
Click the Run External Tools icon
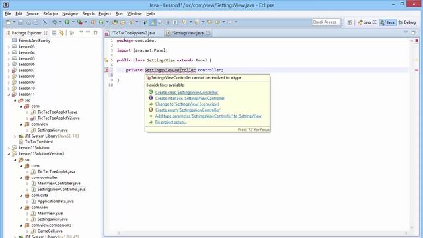tap(80, 22)
